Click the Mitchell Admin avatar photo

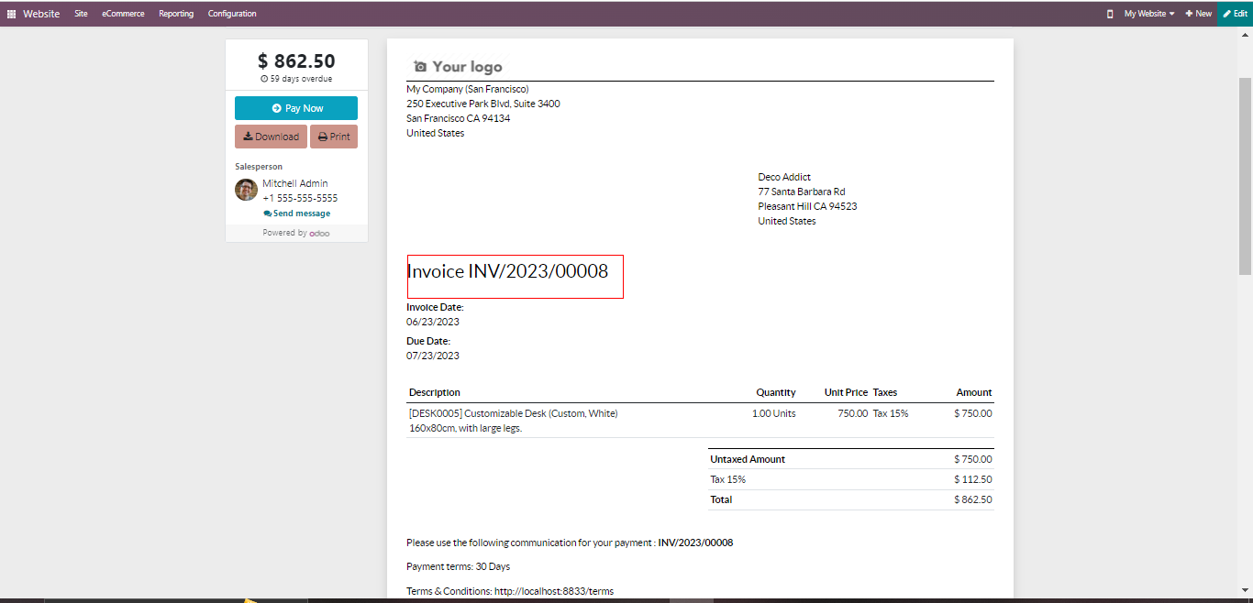[x=246, y=190]
